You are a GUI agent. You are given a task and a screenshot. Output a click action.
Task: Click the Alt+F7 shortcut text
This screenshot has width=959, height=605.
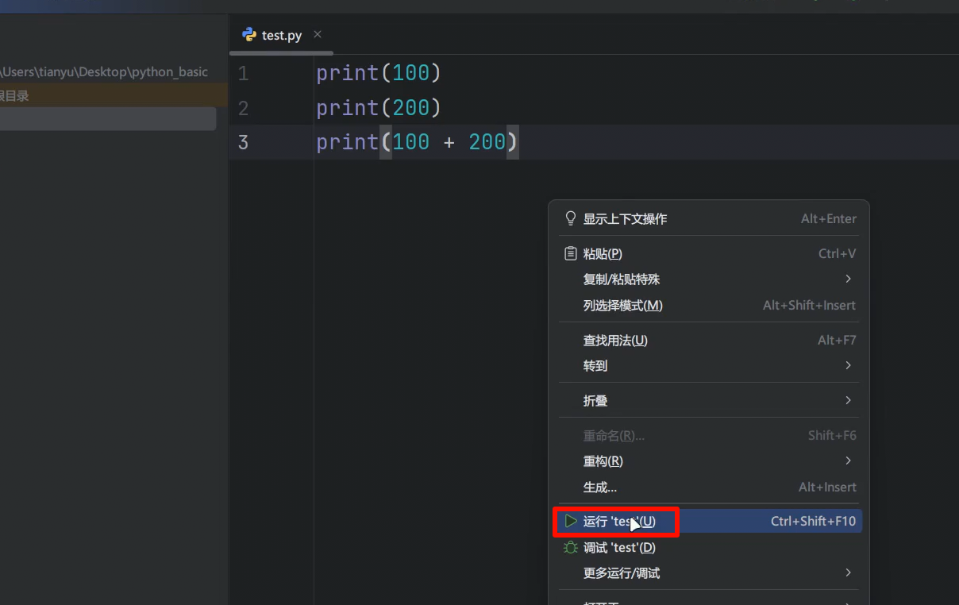tap(837, 341)
